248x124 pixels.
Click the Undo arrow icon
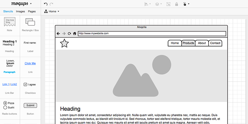pos(46,4)
